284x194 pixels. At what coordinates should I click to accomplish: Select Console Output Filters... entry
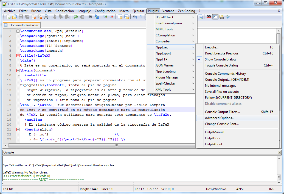click(x=237, y=112)
